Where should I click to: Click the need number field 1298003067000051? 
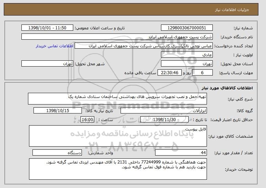187,28
